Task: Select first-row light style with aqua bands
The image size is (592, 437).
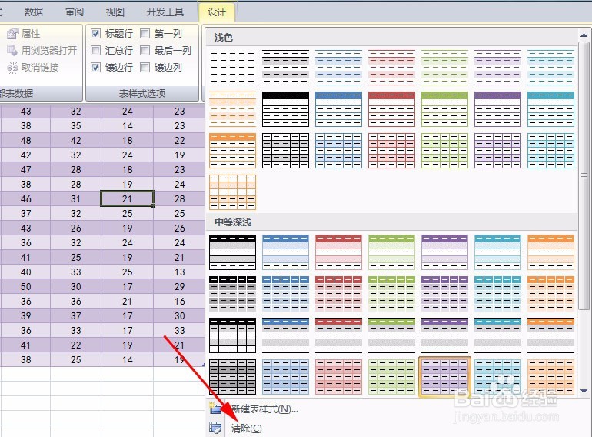Action: tap(550, 67)
